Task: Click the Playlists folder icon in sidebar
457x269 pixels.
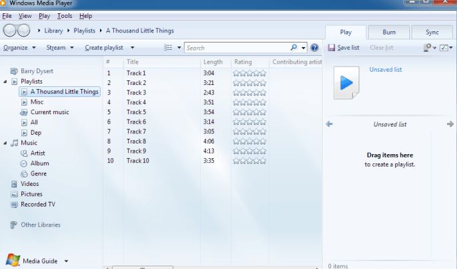Action: [14, 82]
